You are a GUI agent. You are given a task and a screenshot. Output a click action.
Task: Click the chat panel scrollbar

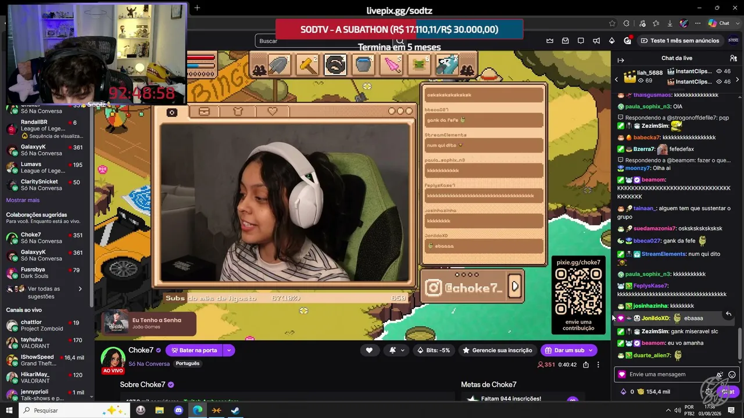point(739,344)
